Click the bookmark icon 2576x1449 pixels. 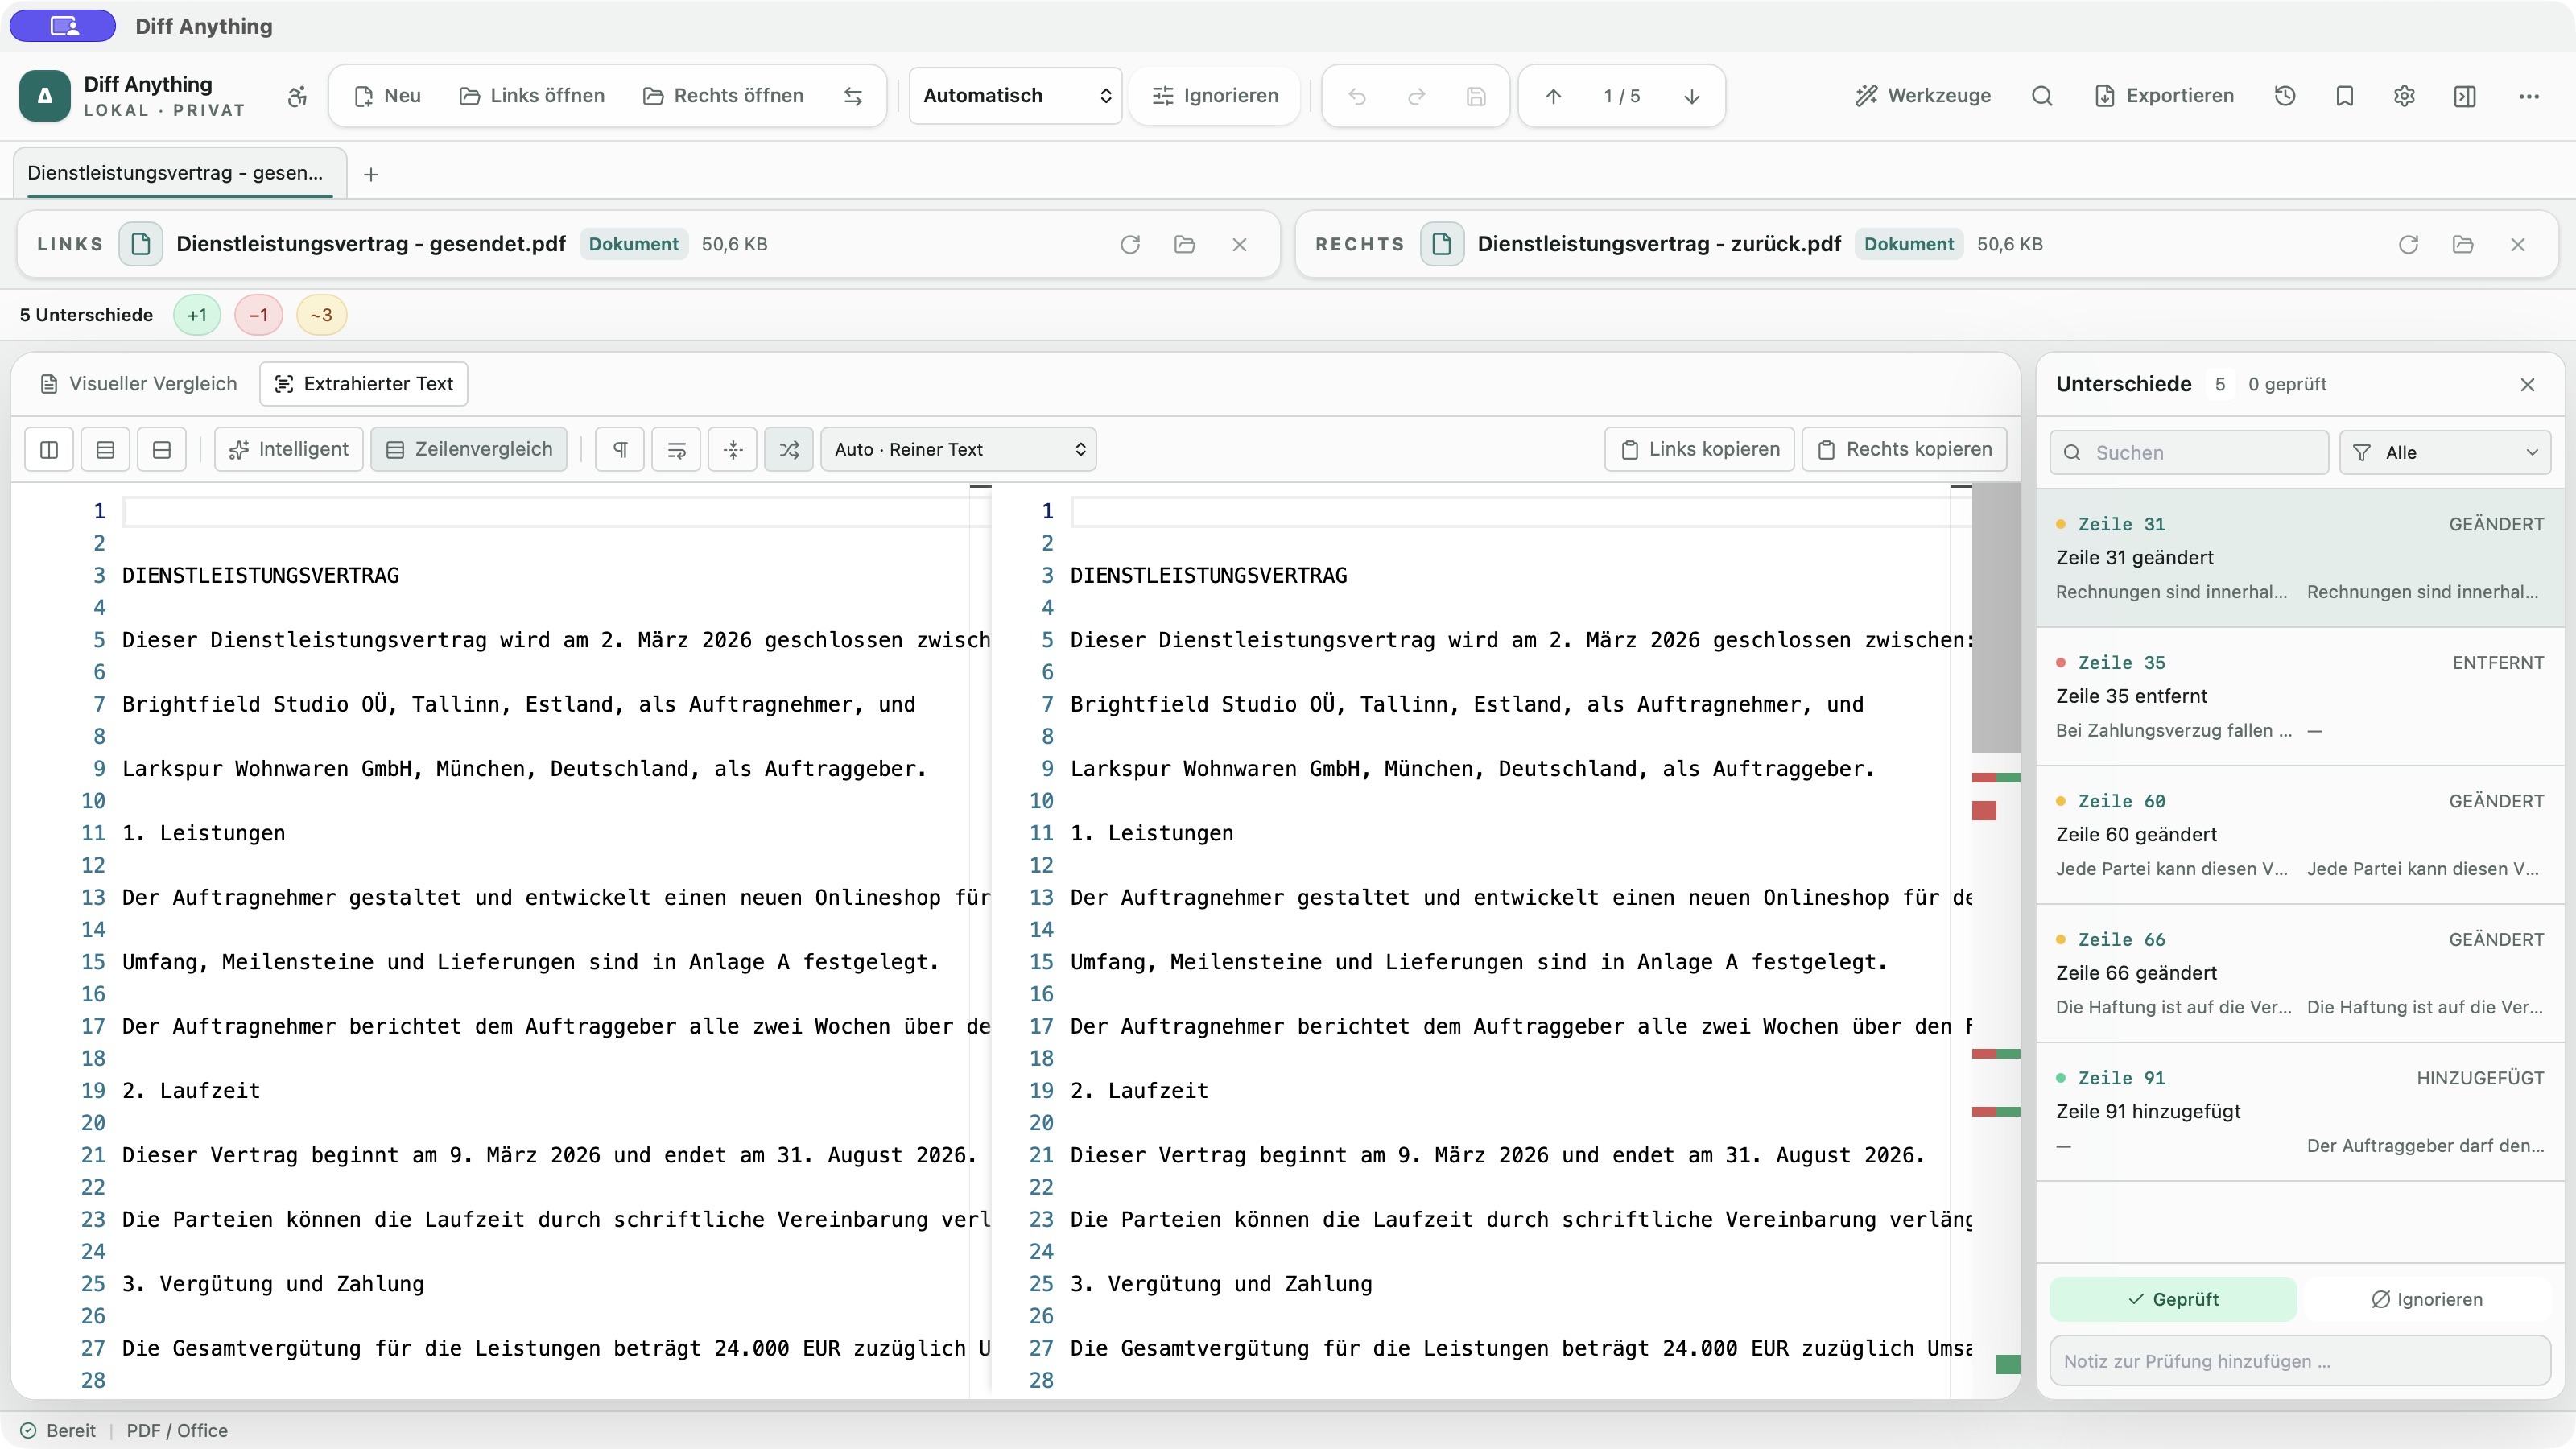(2345, 96)
